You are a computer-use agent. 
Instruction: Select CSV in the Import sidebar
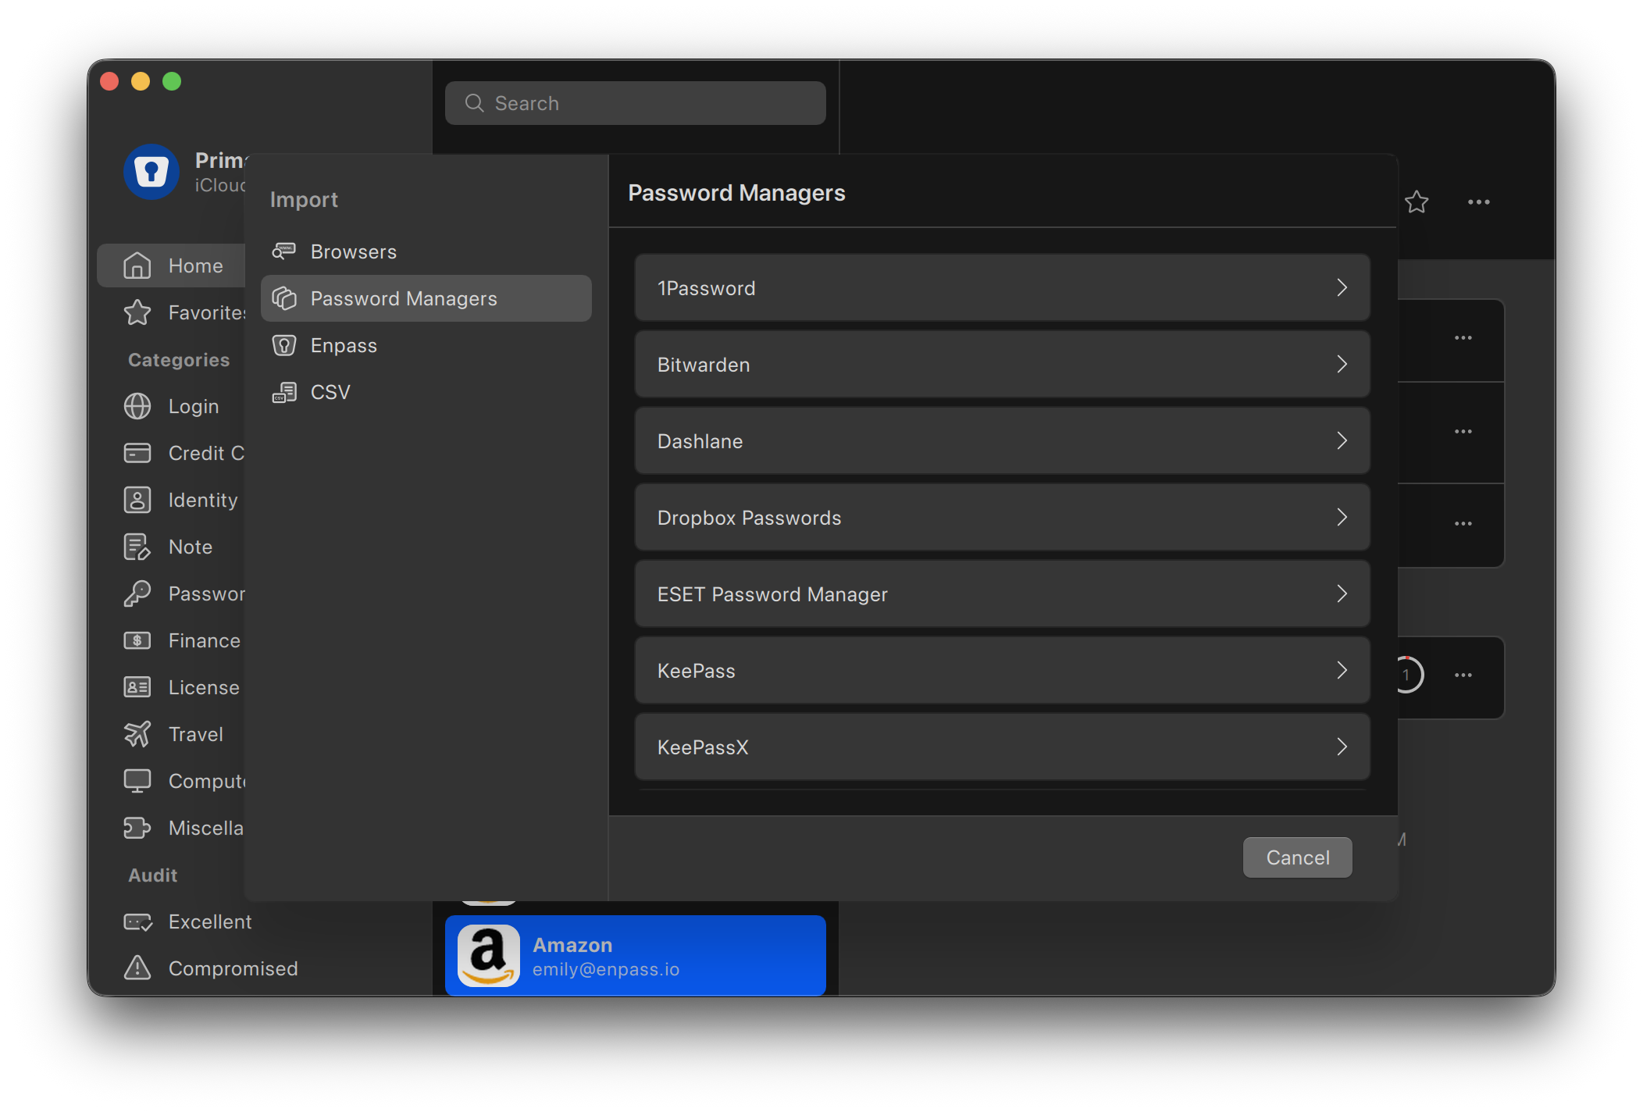(426, 392)
